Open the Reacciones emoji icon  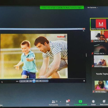point(104,101)
